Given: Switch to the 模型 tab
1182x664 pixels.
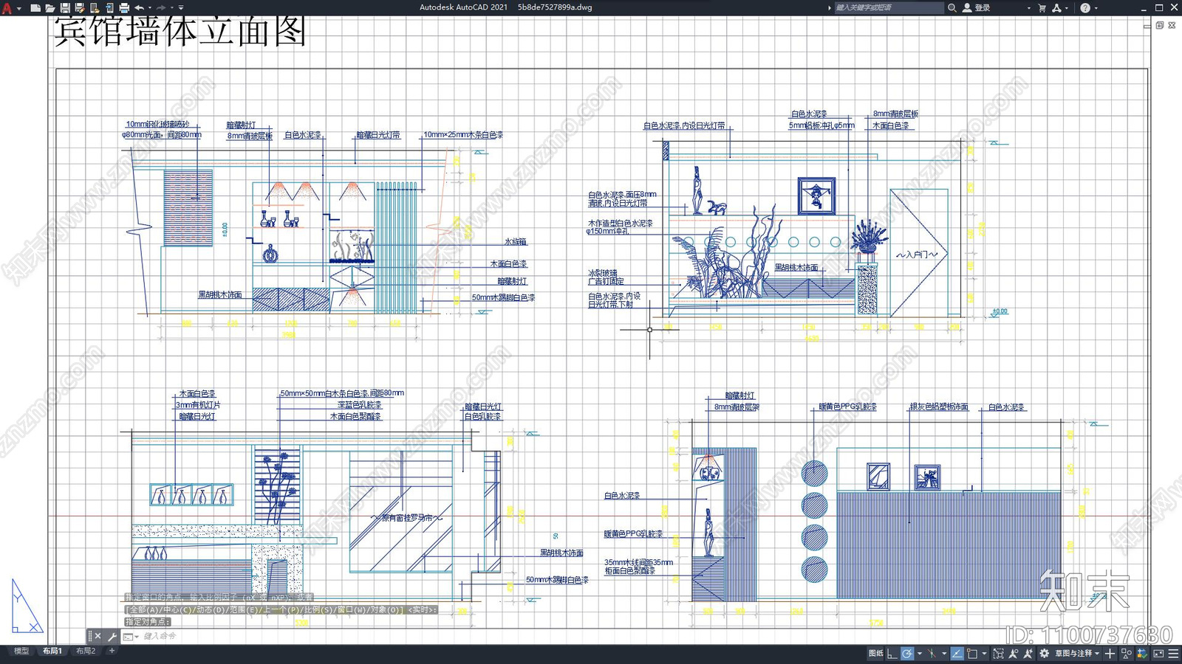Looking at the screenshot, I should pyautogui.click(x=21, y=651).
